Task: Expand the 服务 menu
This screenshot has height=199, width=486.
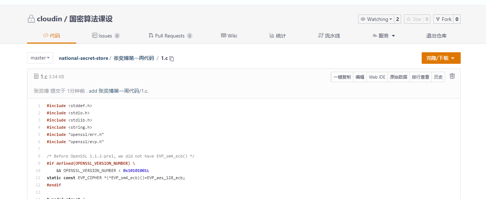Action: [383, 36]
